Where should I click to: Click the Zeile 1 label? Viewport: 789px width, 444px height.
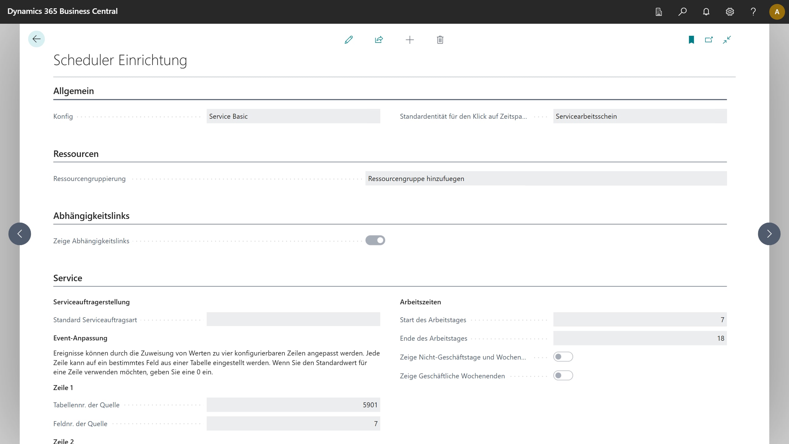point(63,388)
